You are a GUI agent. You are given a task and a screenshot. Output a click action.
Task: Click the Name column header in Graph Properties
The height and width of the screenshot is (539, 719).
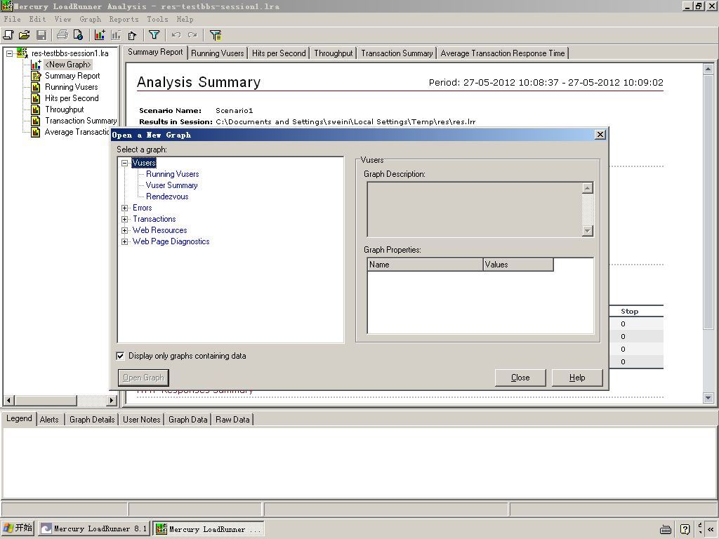pyautogui.click(x=425, y=265)
